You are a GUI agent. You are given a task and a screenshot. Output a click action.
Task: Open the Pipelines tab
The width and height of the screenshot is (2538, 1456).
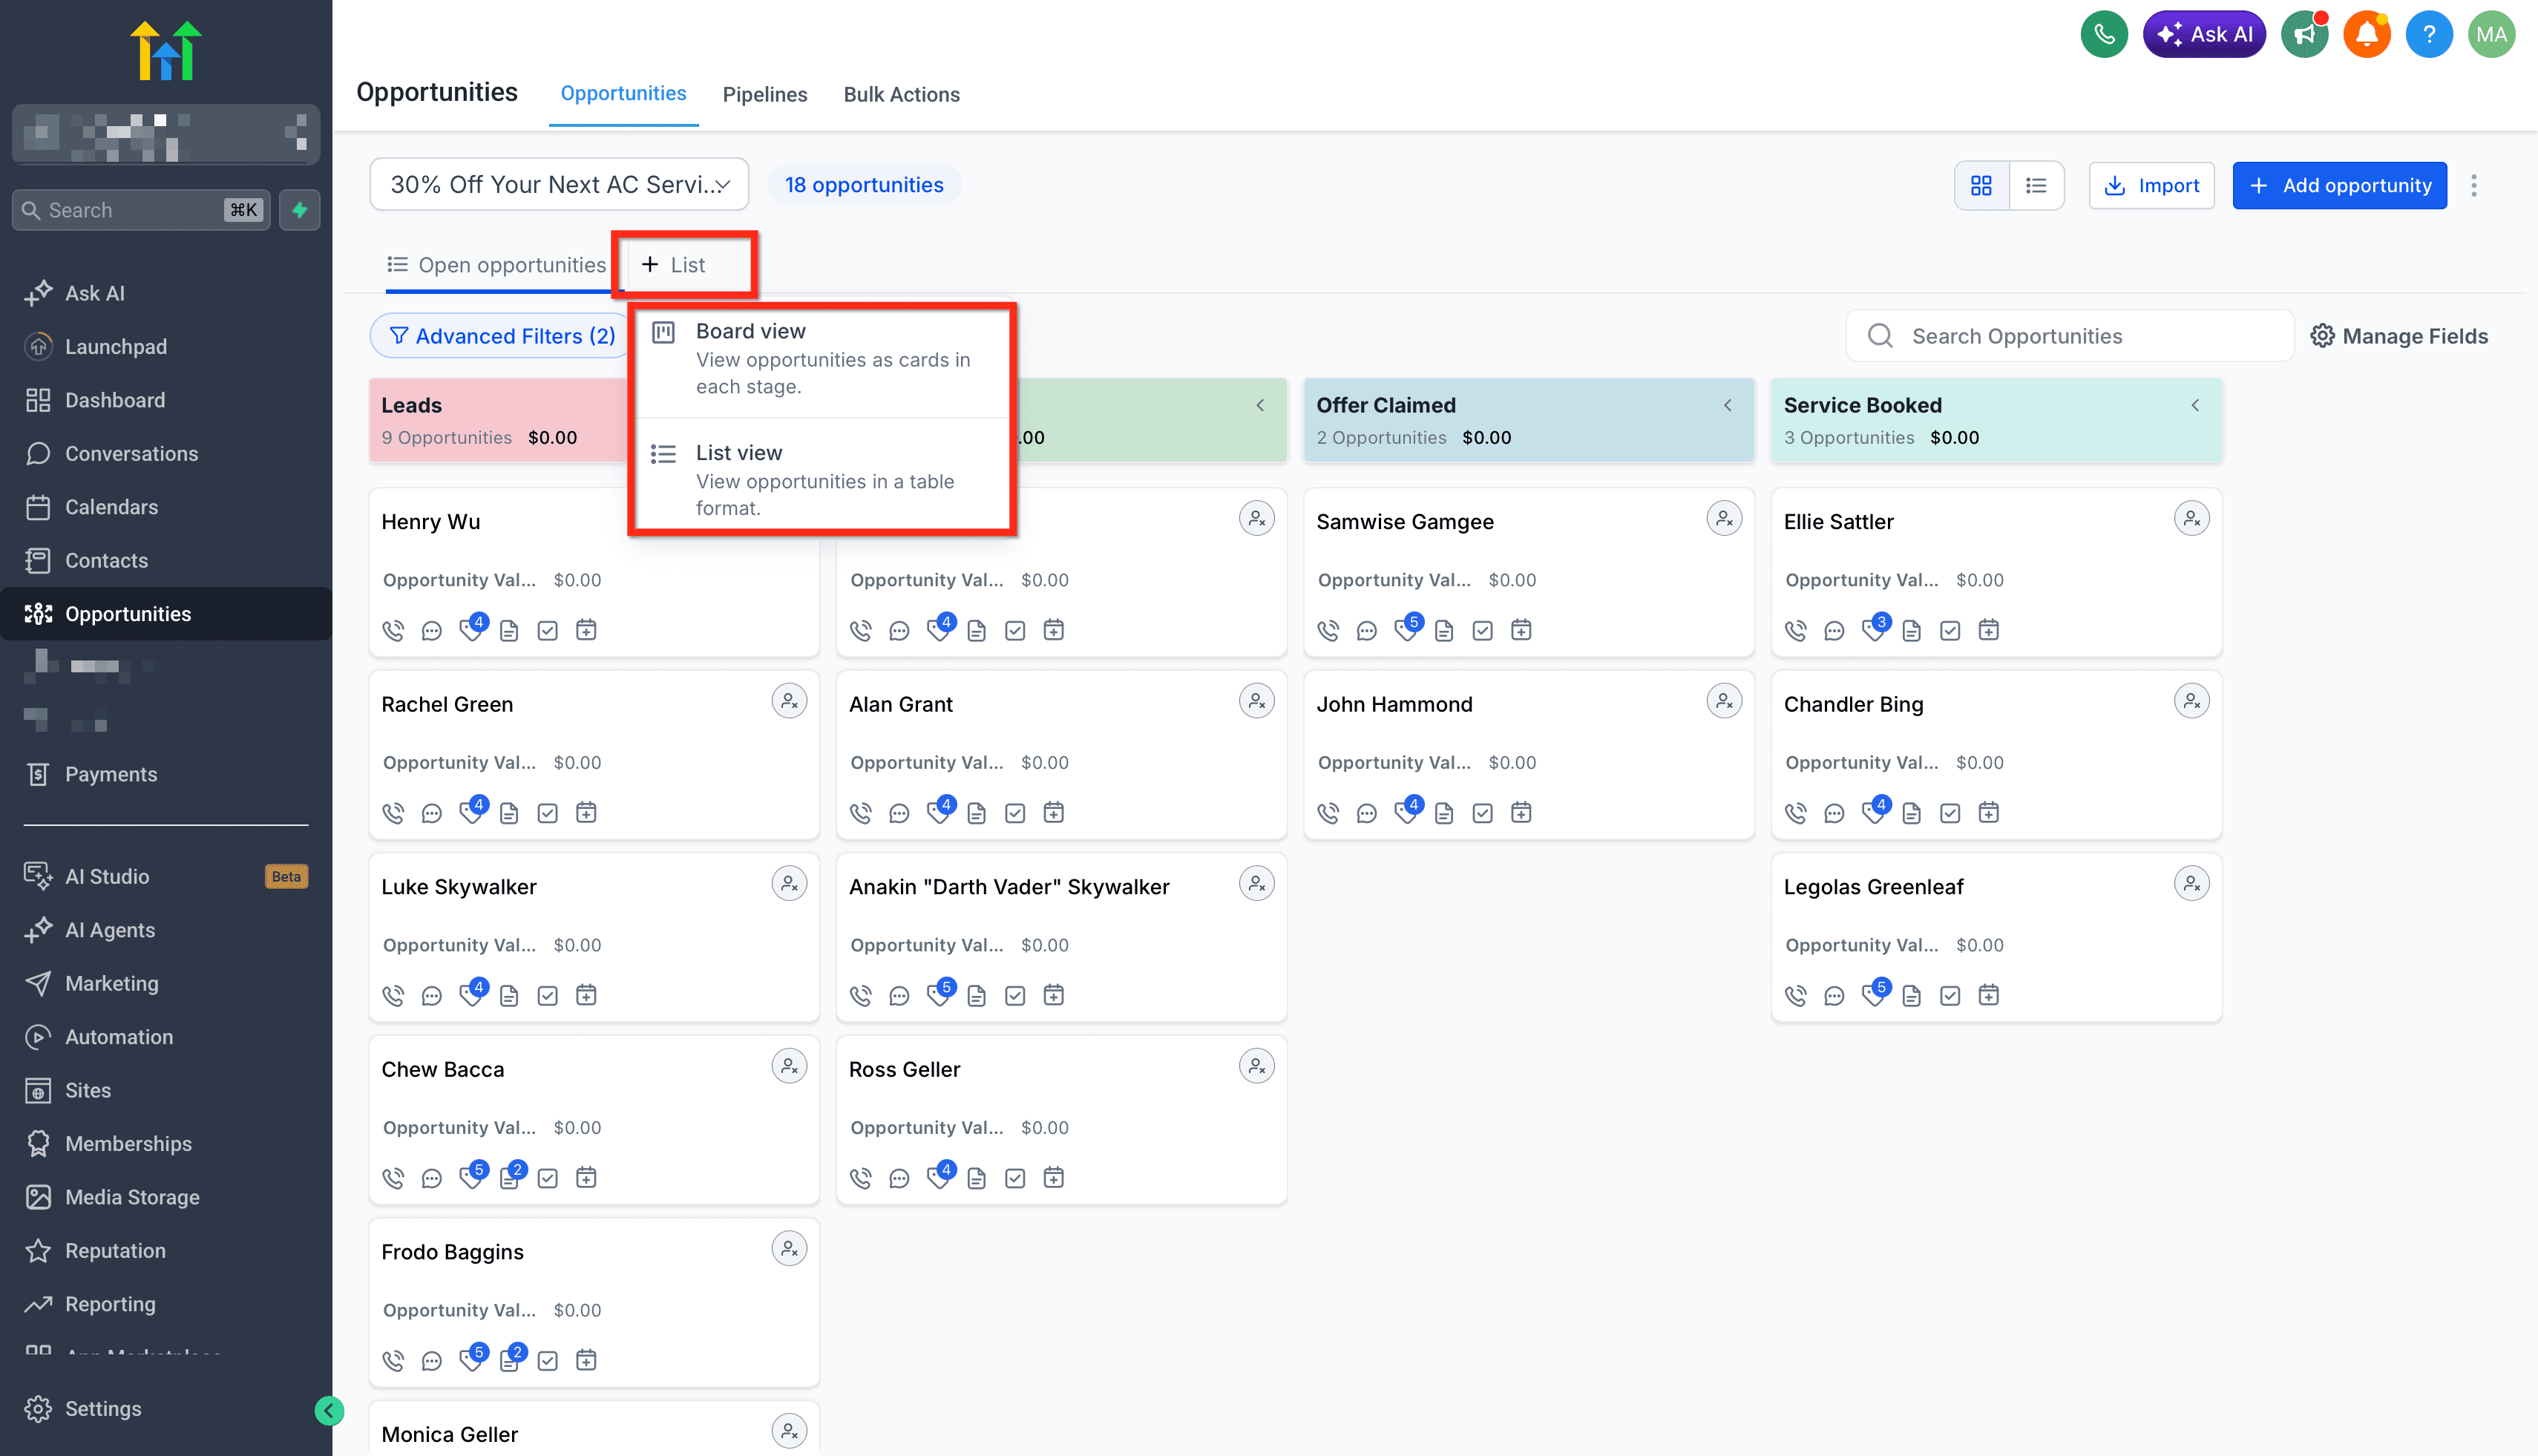click(x=765, y=94)
